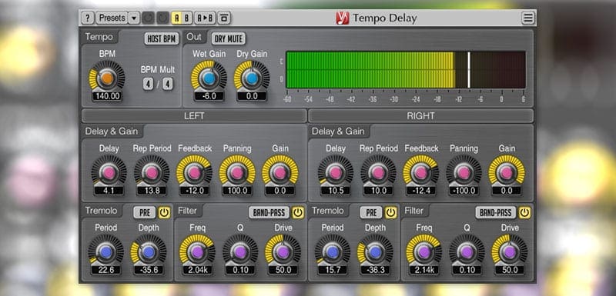Open the right Filter BAND-PASS type selector
The width and height of the screenshot is (616, 296).
point(496,213)
